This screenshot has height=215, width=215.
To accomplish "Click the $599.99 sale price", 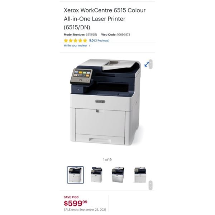I will pyautogui.click(x=75, y=203).
